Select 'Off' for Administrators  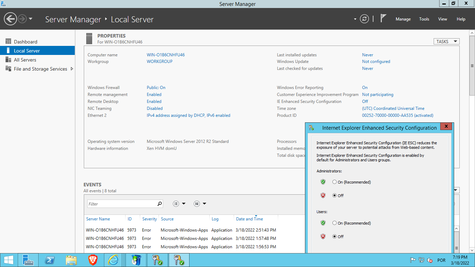click(x=335, y=195)
